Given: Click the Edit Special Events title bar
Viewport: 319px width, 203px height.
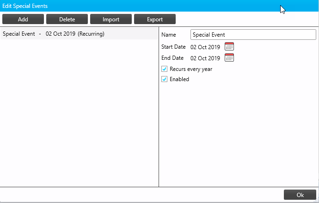Looking at the screenshot, I should pyautogui.click(x=159, y=6).
